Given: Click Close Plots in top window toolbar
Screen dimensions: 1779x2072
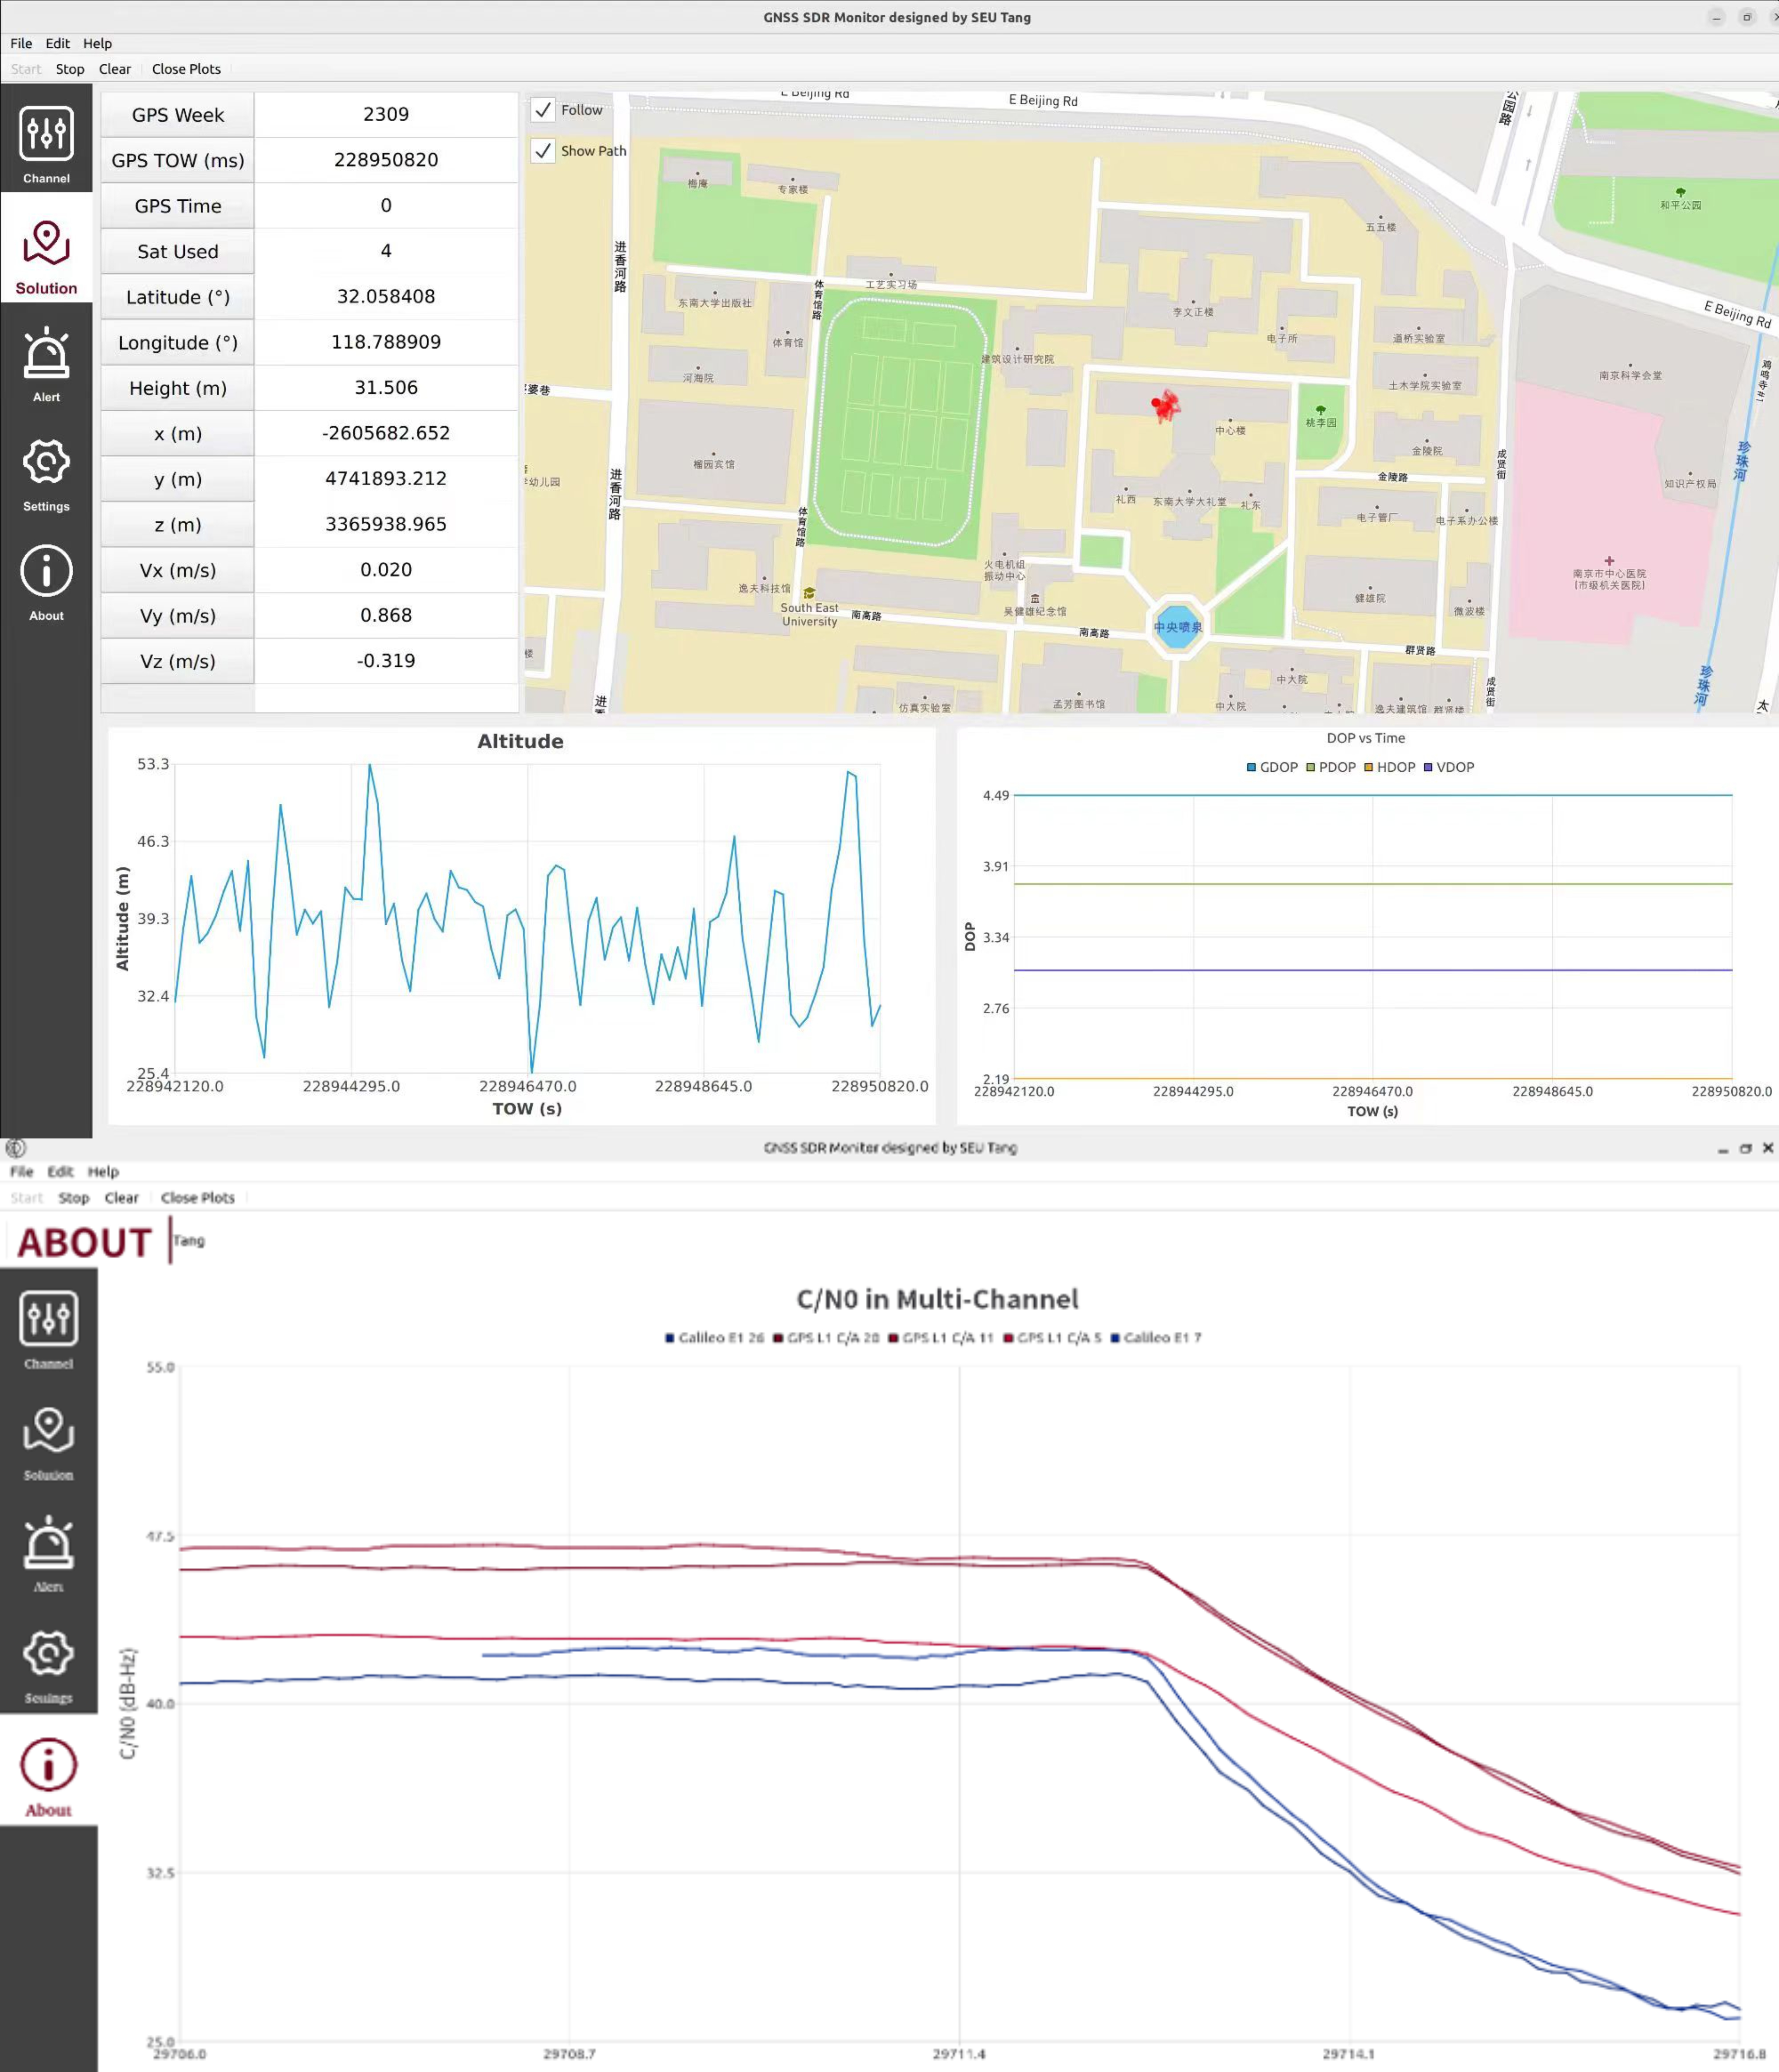Looking at the screenshot, I should 186,69.
